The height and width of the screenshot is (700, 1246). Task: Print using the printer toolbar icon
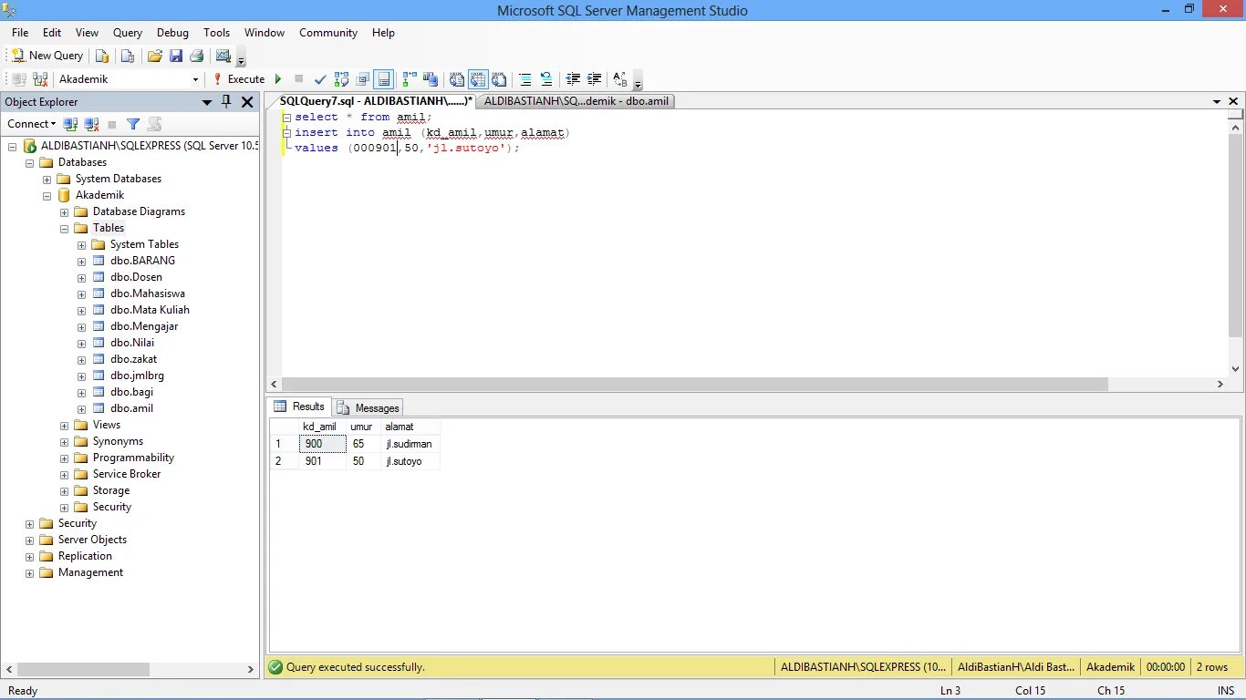196,56
